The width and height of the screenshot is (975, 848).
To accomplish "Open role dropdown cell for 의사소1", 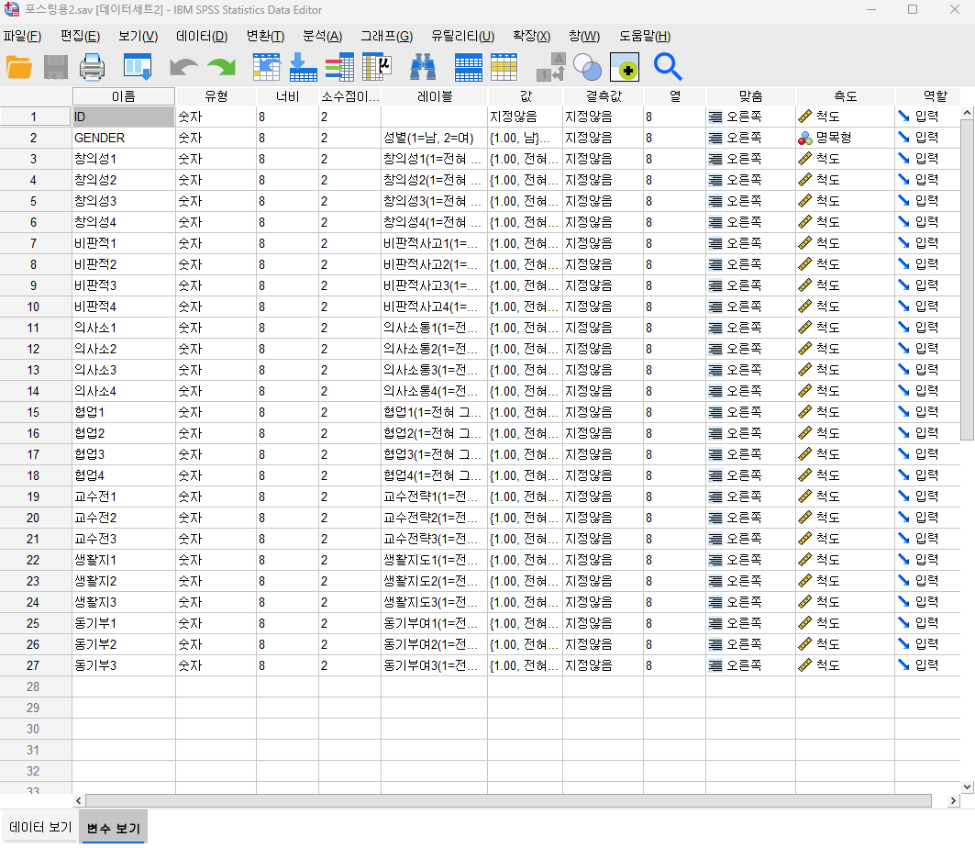I will (x=927, y=328).
